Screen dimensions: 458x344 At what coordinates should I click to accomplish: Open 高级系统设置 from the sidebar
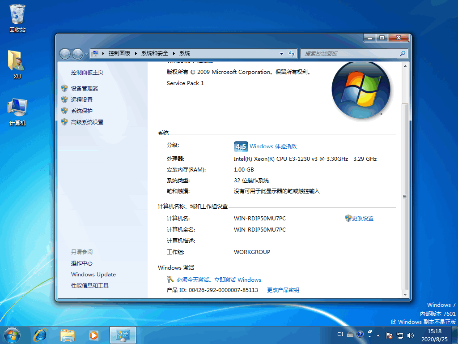87,122
